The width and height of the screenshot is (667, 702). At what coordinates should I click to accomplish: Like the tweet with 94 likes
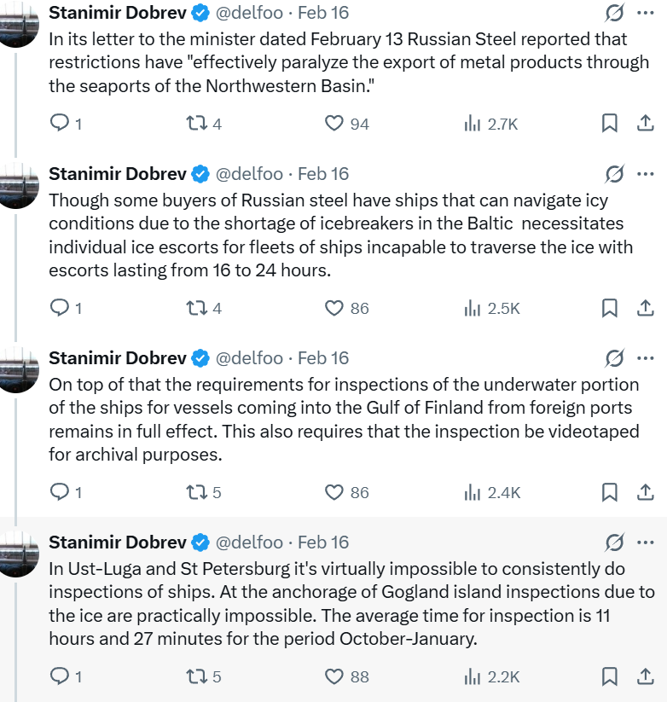click(x=334, y=124)
